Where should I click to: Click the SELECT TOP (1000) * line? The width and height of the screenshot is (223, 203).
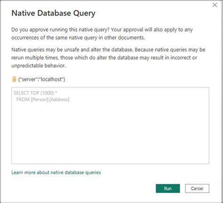pos(35,93)
